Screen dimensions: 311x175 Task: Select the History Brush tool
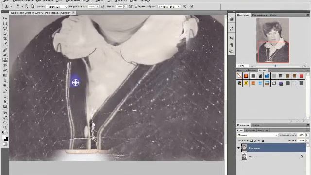pos(5,65)
